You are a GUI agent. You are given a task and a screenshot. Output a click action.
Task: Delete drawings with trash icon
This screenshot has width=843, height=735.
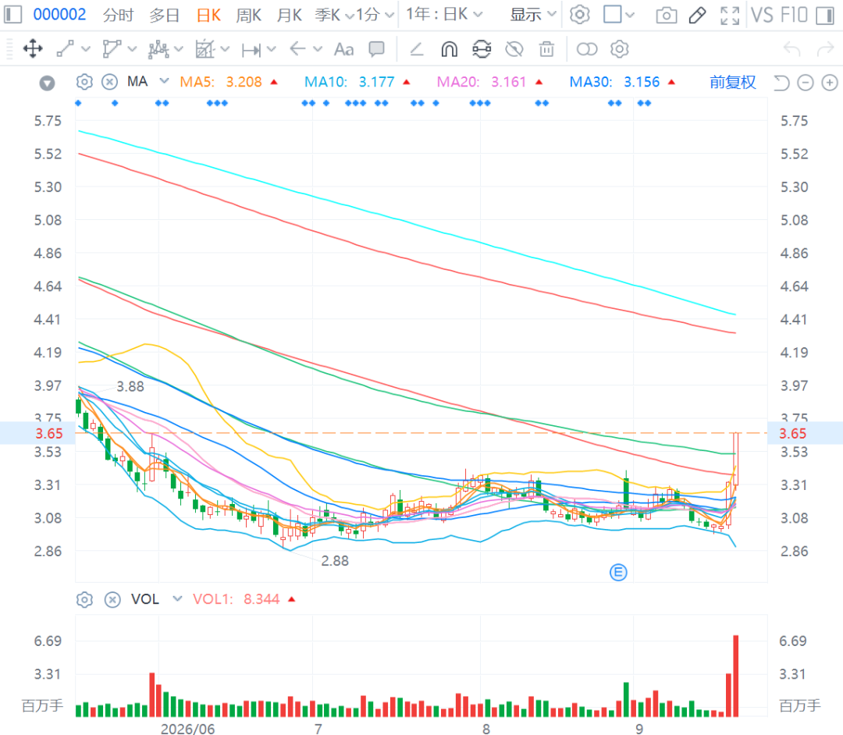546,49
